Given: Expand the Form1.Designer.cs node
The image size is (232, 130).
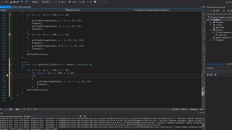Looking at the screenshot, I should (213, 32).
